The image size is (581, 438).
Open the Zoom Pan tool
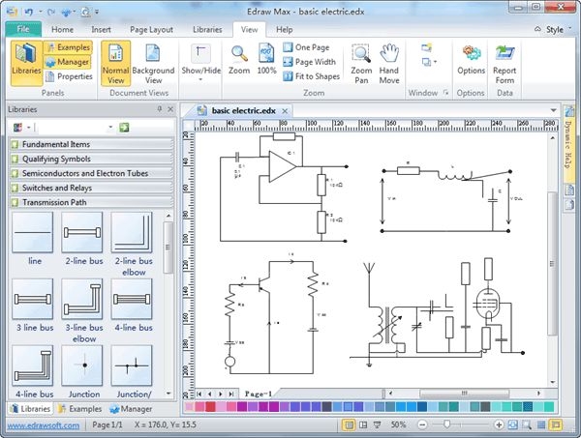pyautogui.click(x=361, y=63)
